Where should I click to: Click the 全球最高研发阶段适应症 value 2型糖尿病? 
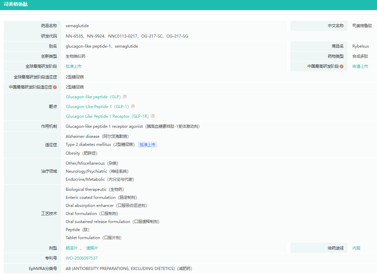tap(75, 77)
